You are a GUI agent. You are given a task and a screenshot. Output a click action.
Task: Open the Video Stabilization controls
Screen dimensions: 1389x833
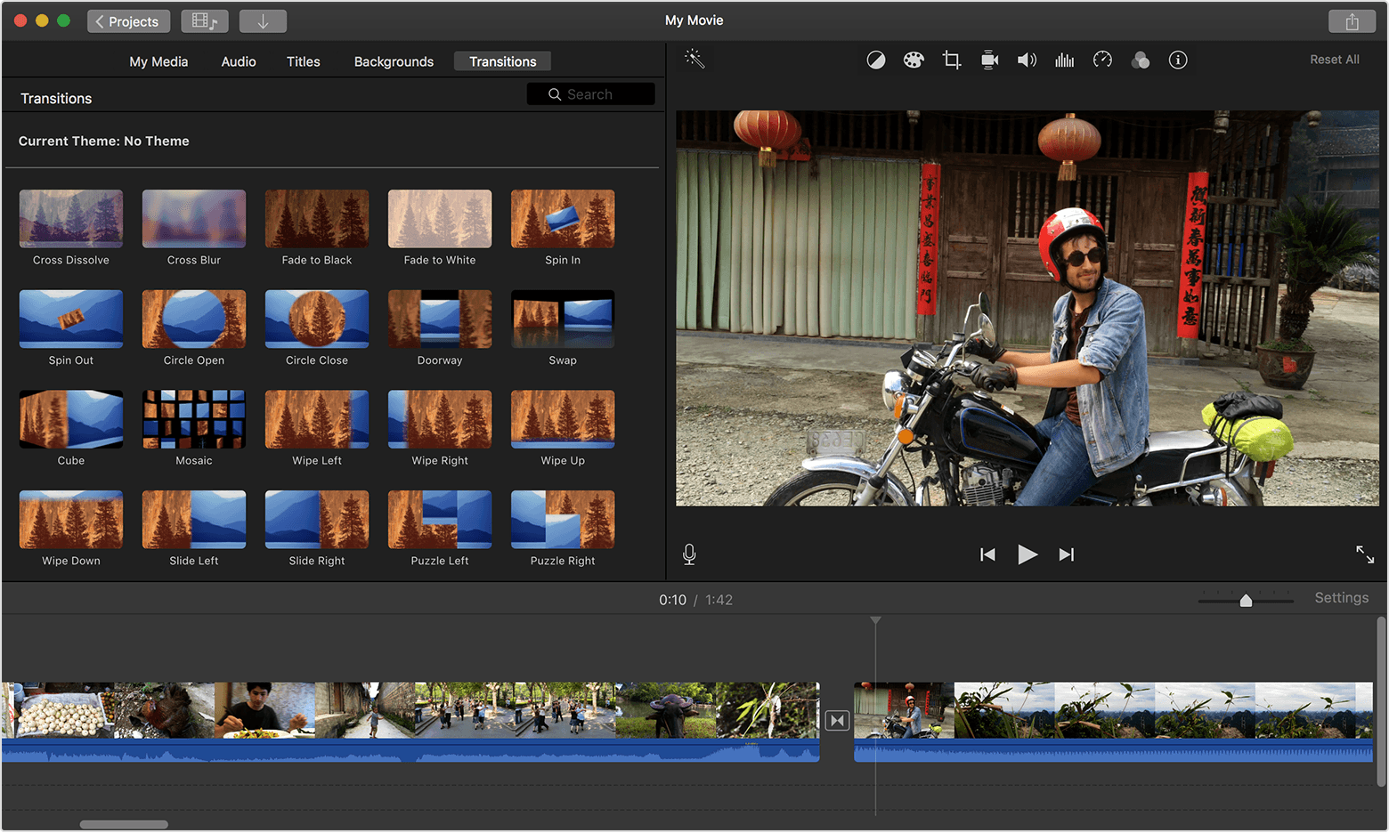pyautogui.click(x=988, y=60)
